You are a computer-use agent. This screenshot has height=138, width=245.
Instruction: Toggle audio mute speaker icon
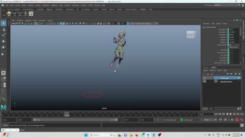point(232,120)
